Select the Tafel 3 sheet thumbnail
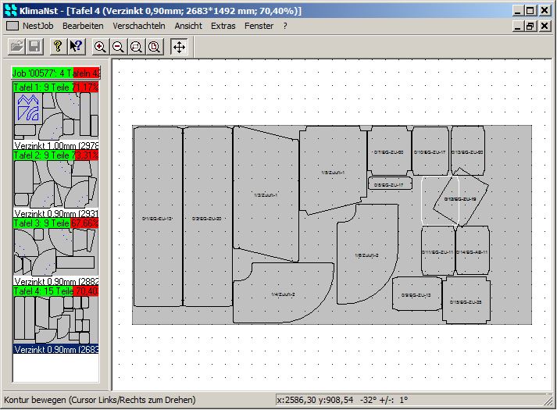This screenshot has height=410, width=557. pos(55,252)
